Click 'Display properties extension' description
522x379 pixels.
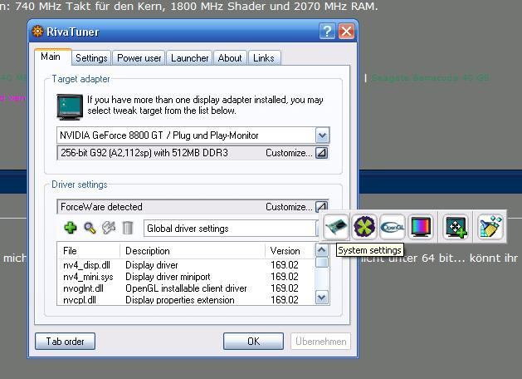click(x=180, y=300)
